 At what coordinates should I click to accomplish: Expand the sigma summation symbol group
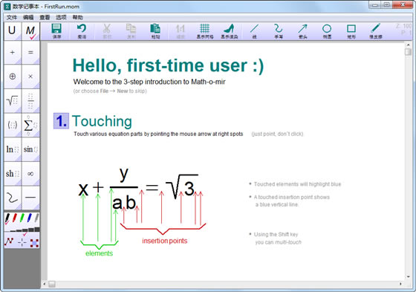point(30,125)
